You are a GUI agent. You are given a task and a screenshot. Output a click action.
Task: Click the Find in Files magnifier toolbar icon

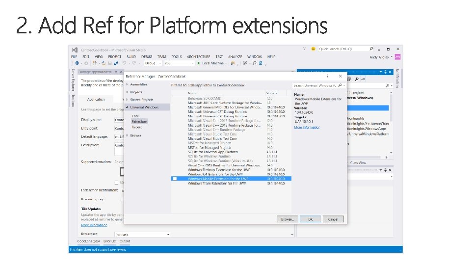[255, 63]
